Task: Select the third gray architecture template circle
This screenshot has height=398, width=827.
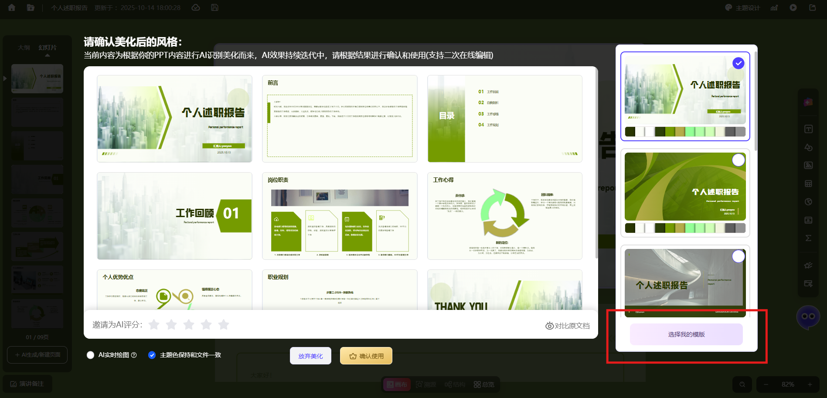Action: tap(738, 256)
